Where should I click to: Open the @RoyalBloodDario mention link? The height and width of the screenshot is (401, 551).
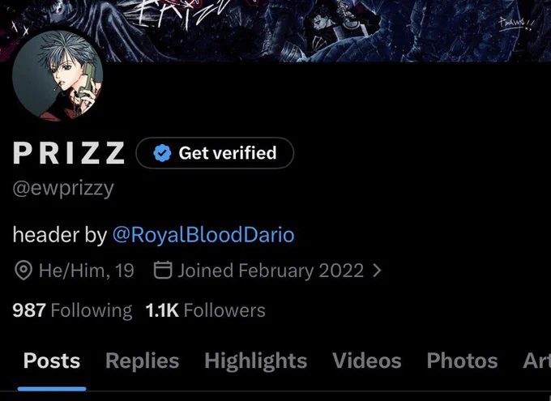click(203, 235)
